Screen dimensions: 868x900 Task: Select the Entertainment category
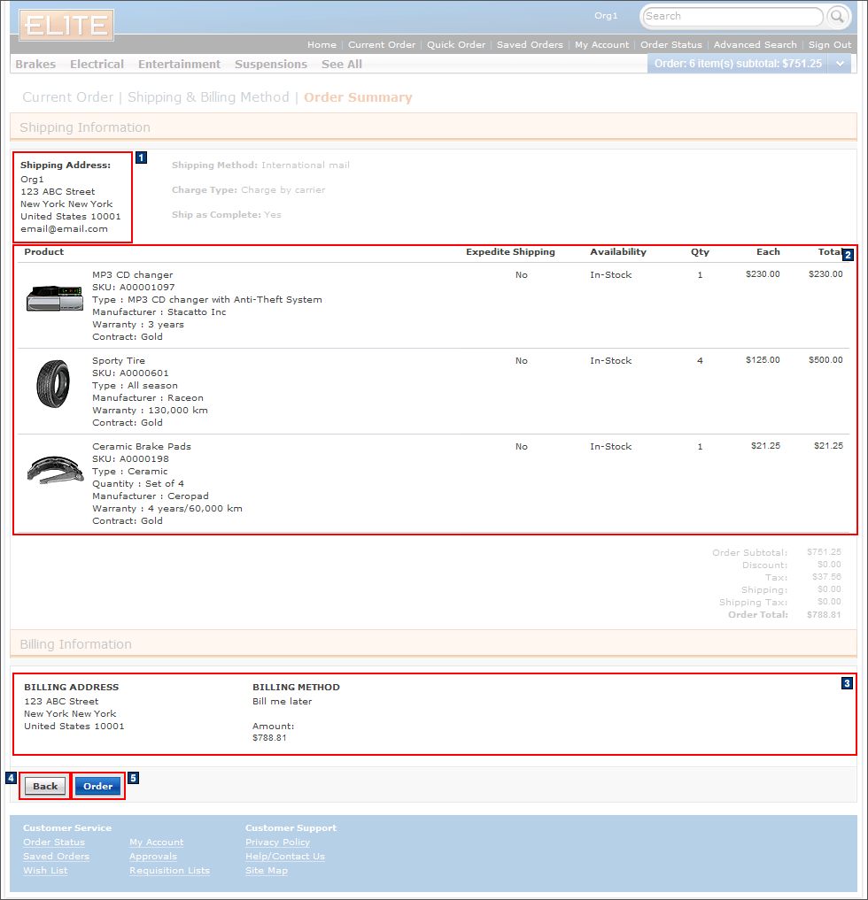179,64
